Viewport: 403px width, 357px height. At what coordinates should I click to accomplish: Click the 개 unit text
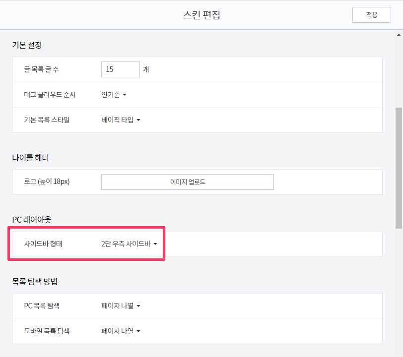[x=146, y=69]
